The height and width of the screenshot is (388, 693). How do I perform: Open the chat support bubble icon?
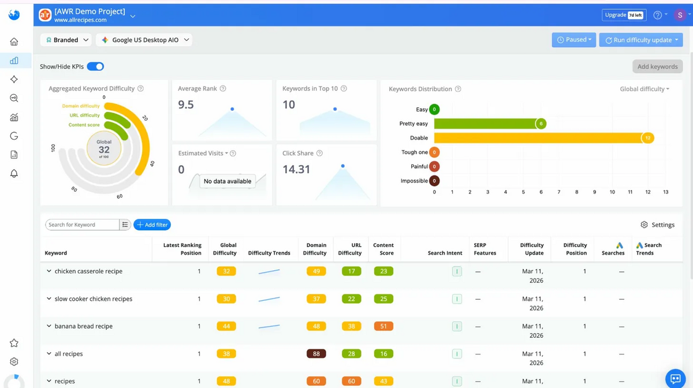pos(674,379)
